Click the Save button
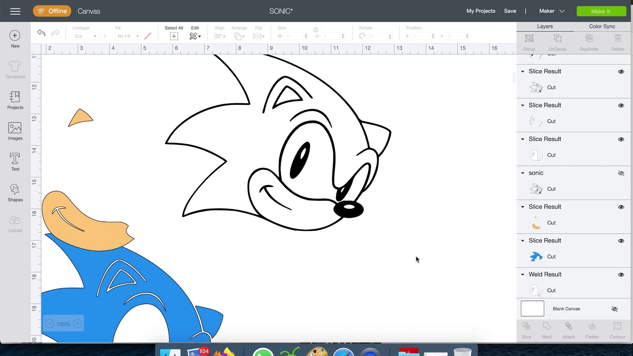Image resolution: width=633 pixels, height=356 pixels. [510, 11]
